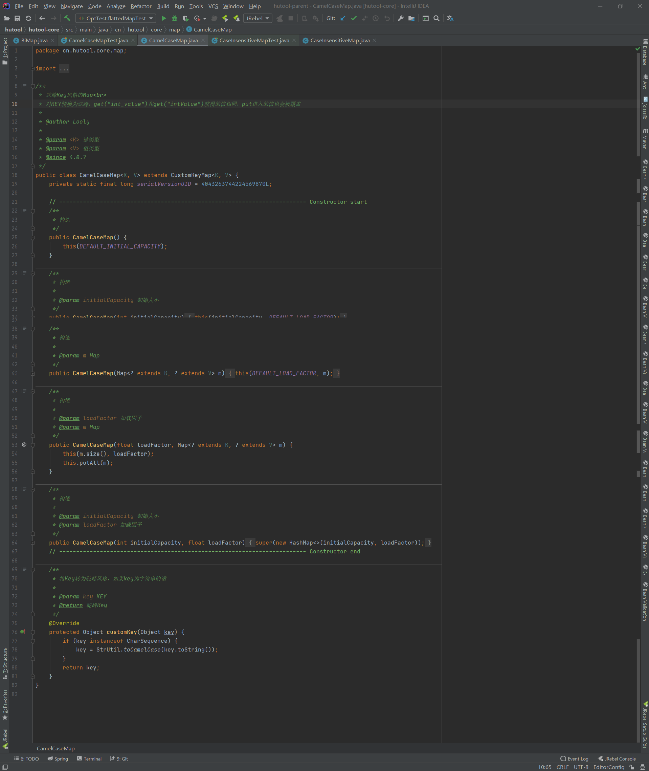Open JRebel Setup Guide panel
The height and width of the screenshot is (771, 649).
645,725
